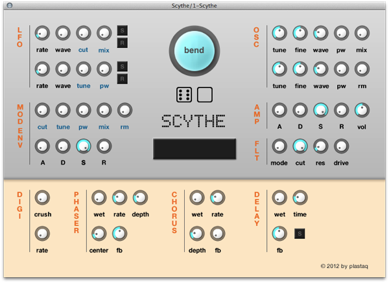The width and height of the screenshot is (389, 283).
Task: Click the AMP attack A knob
Action: click(279, 110)
